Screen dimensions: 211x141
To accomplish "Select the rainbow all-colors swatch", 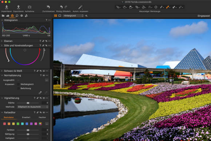I will tap(40, 124).
